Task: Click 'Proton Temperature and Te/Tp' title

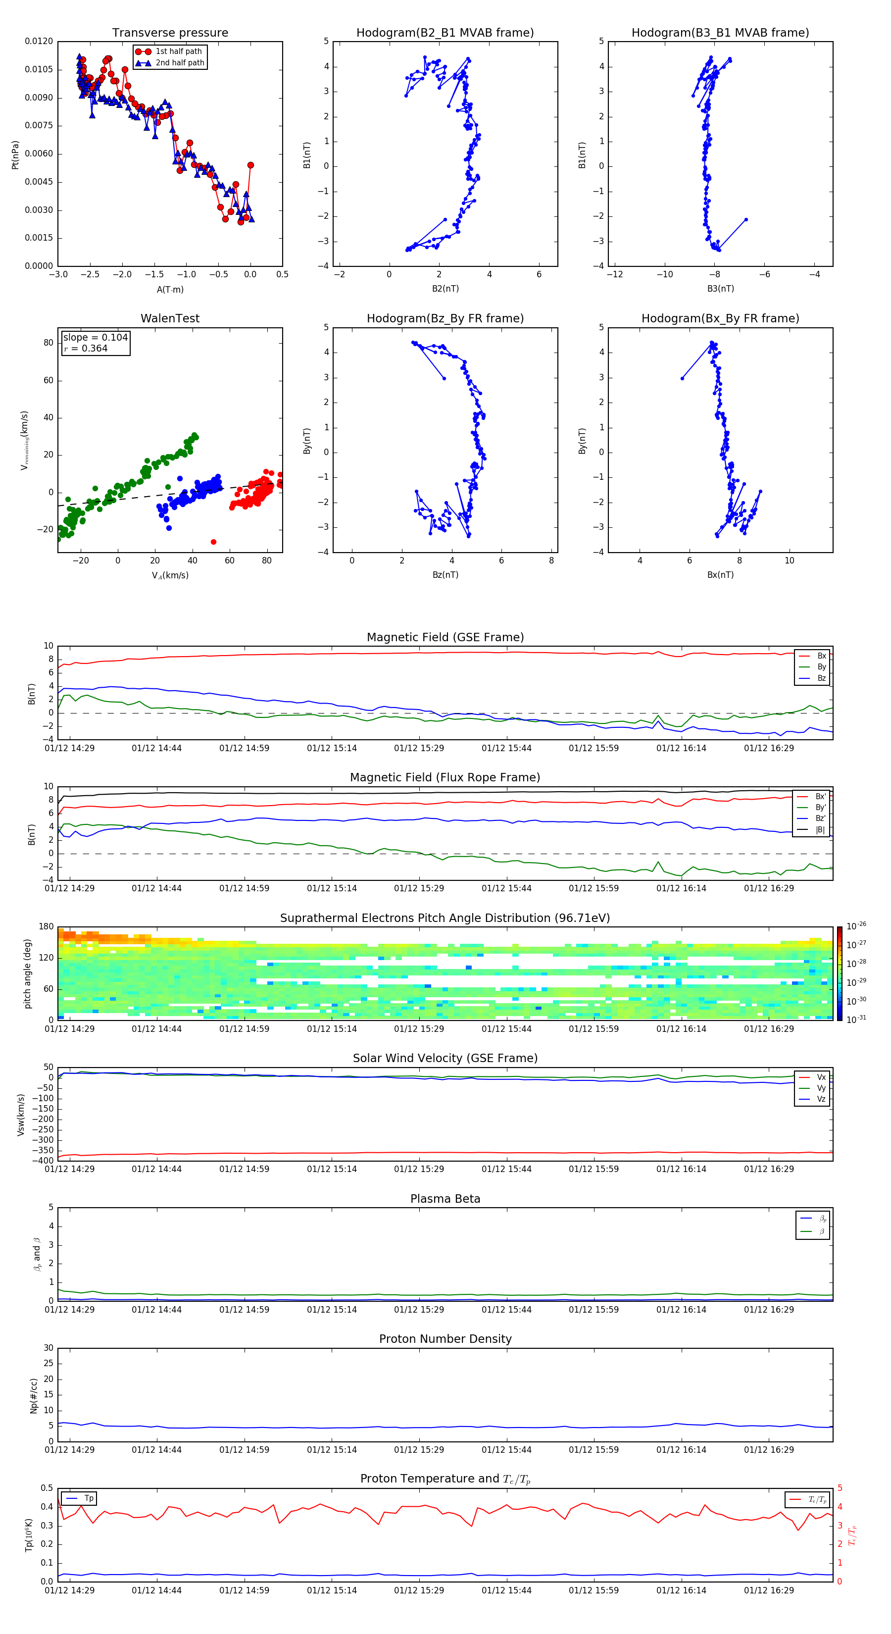Action: pos(445,1479)
